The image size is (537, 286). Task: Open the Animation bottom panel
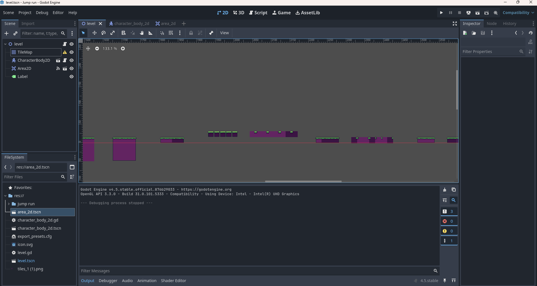tap(147, 281)
